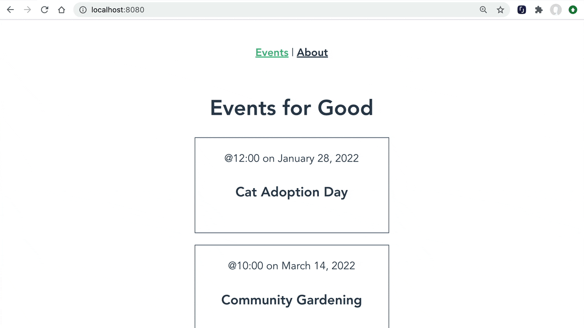Click the March 14, 2022 date text
The height and width of the screenshot is (328, 584).
pos(318,266)
